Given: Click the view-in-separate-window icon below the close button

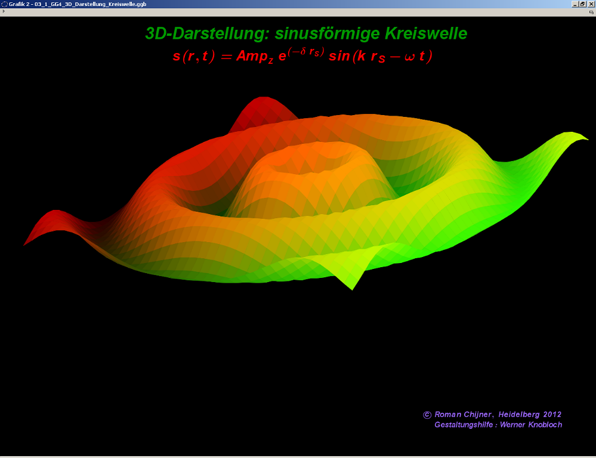Looking at the screenshot, I should pyautogui.click(x=591, y=12).
